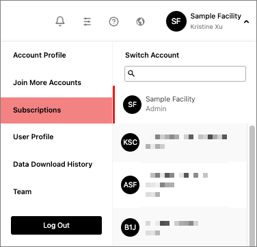257x247 pixels.
Task: Switch to the B1J account
Action: (x=180, y=227)
